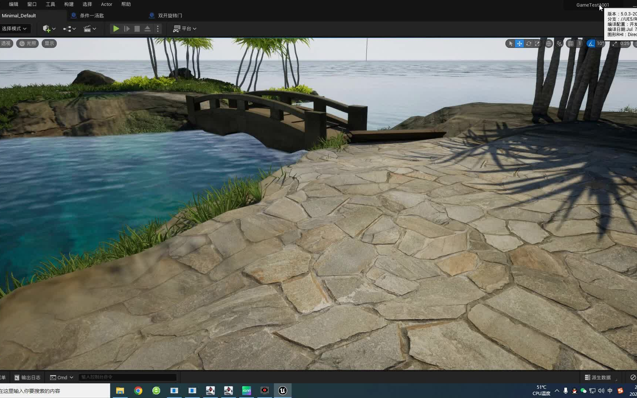
Task: Open the 编辑 menu
Action: click(x=13, y=4)
